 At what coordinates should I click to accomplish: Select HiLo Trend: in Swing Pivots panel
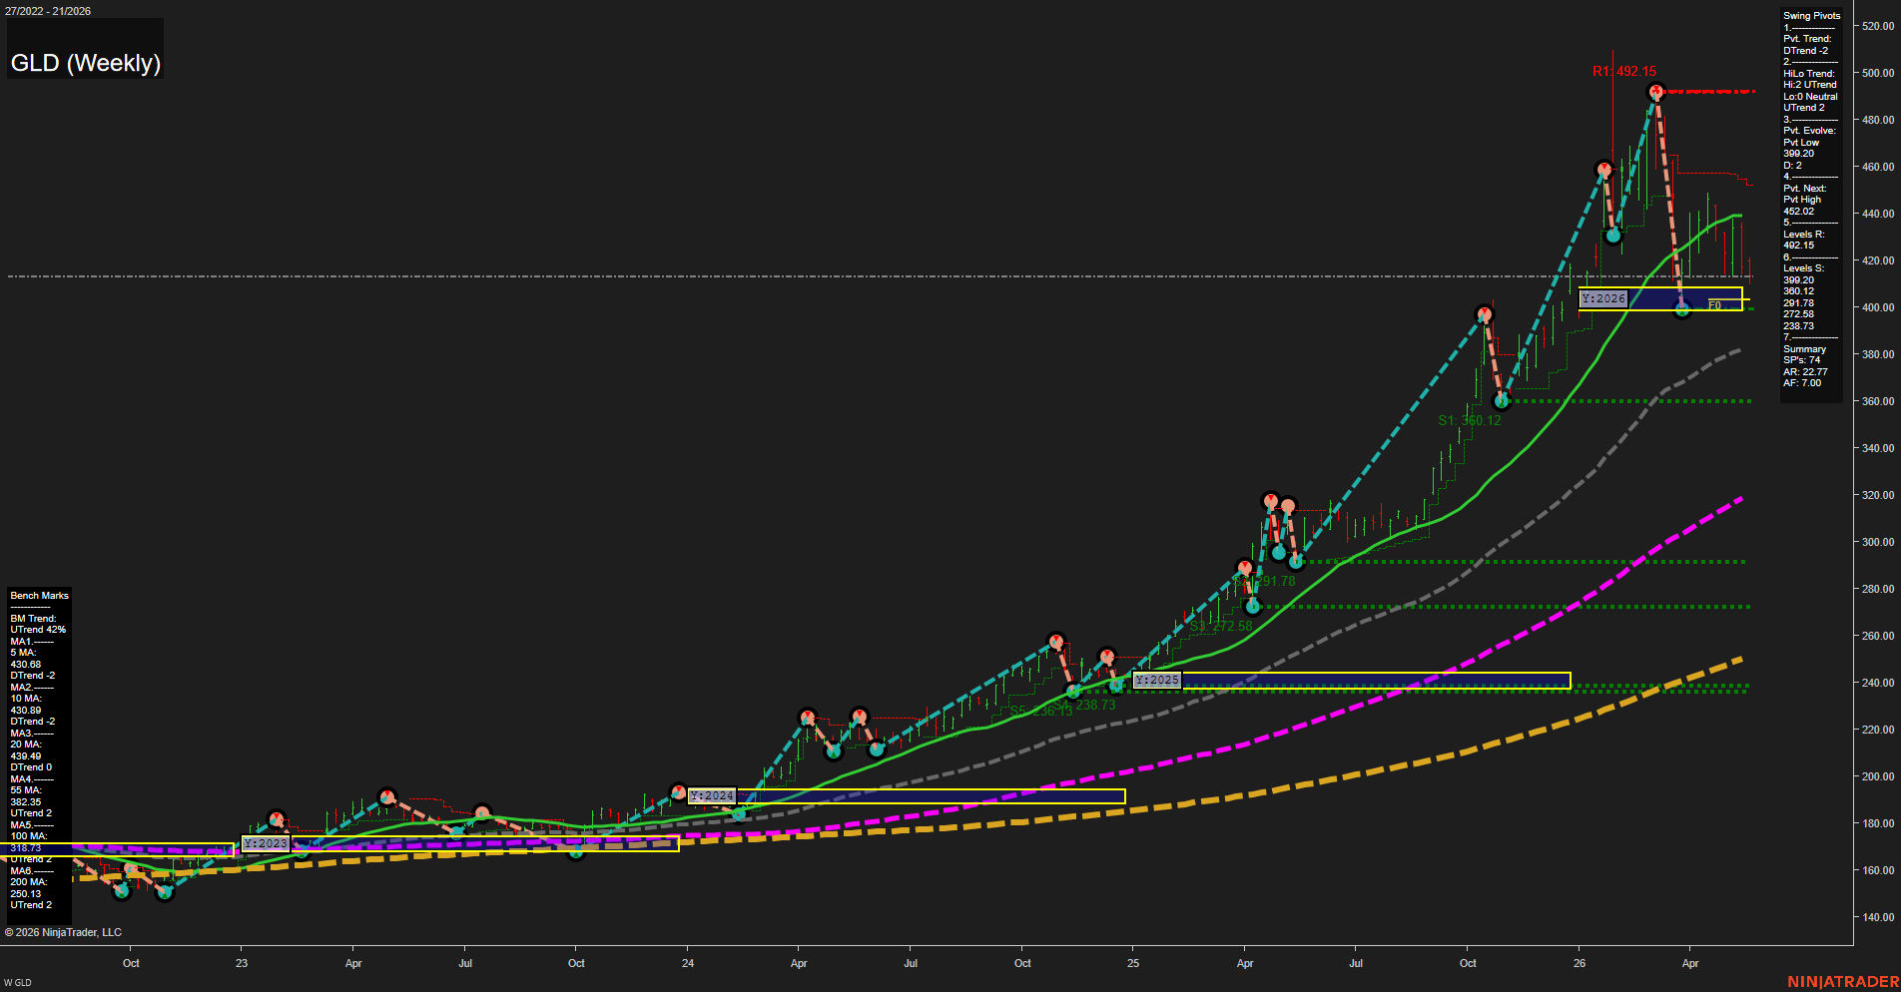1809,74
